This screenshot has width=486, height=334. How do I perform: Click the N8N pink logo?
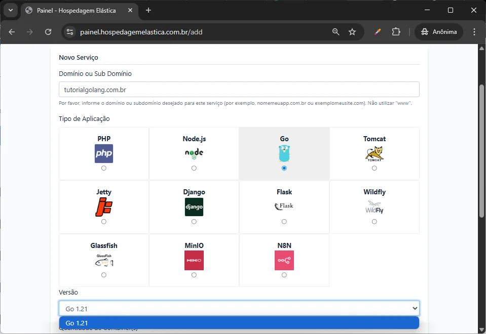(284, 260)
